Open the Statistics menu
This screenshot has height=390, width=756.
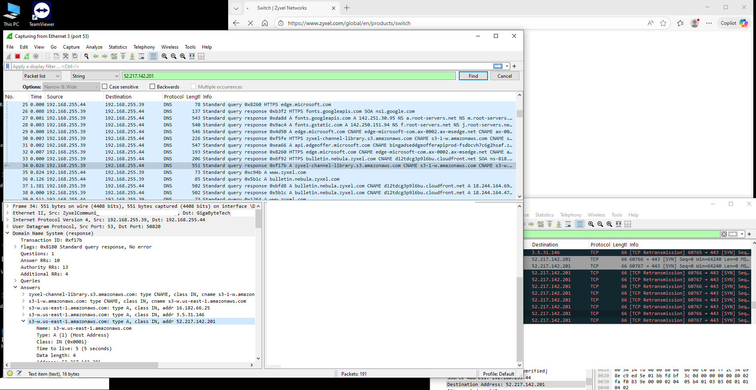pyautogui.click(x=118, y=47)
